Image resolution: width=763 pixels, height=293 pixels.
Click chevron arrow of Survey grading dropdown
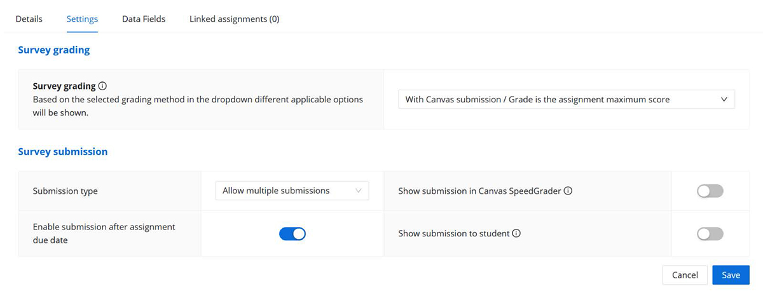click(724, 100)
